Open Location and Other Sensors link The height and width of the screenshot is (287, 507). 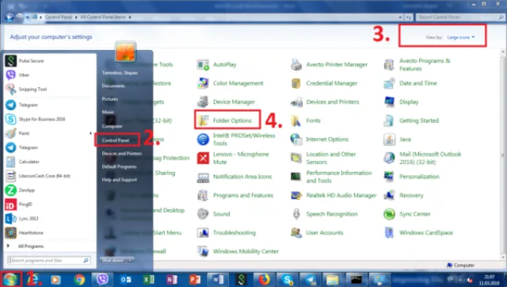[x=331, y=159]
